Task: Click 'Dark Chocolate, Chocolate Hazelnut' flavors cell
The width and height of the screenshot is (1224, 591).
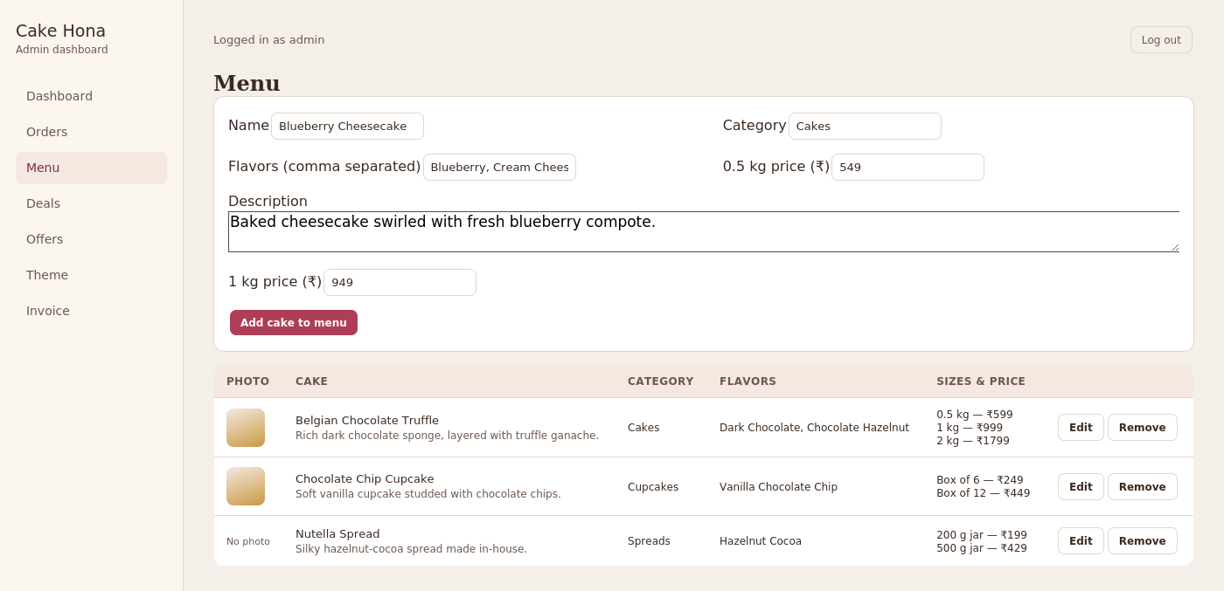Action: click(814, 428)
